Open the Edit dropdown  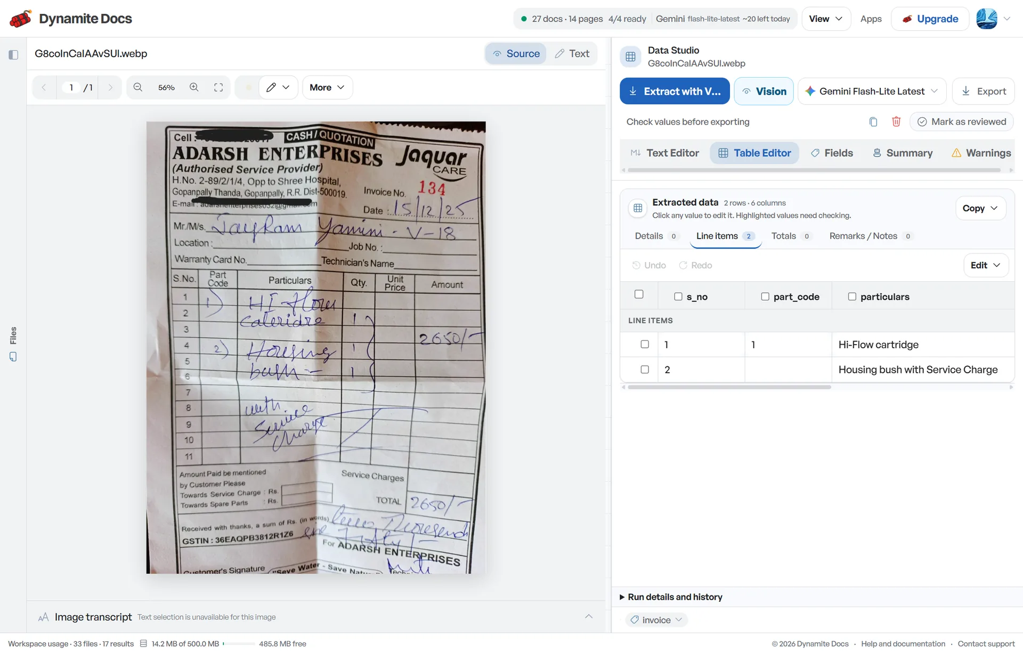click(986, 265)
